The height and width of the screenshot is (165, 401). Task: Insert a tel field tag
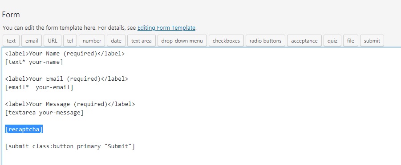[70, 41]
